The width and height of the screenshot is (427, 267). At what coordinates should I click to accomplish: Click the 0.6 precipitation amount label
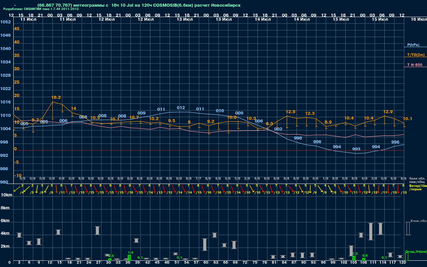click(365, 256)
